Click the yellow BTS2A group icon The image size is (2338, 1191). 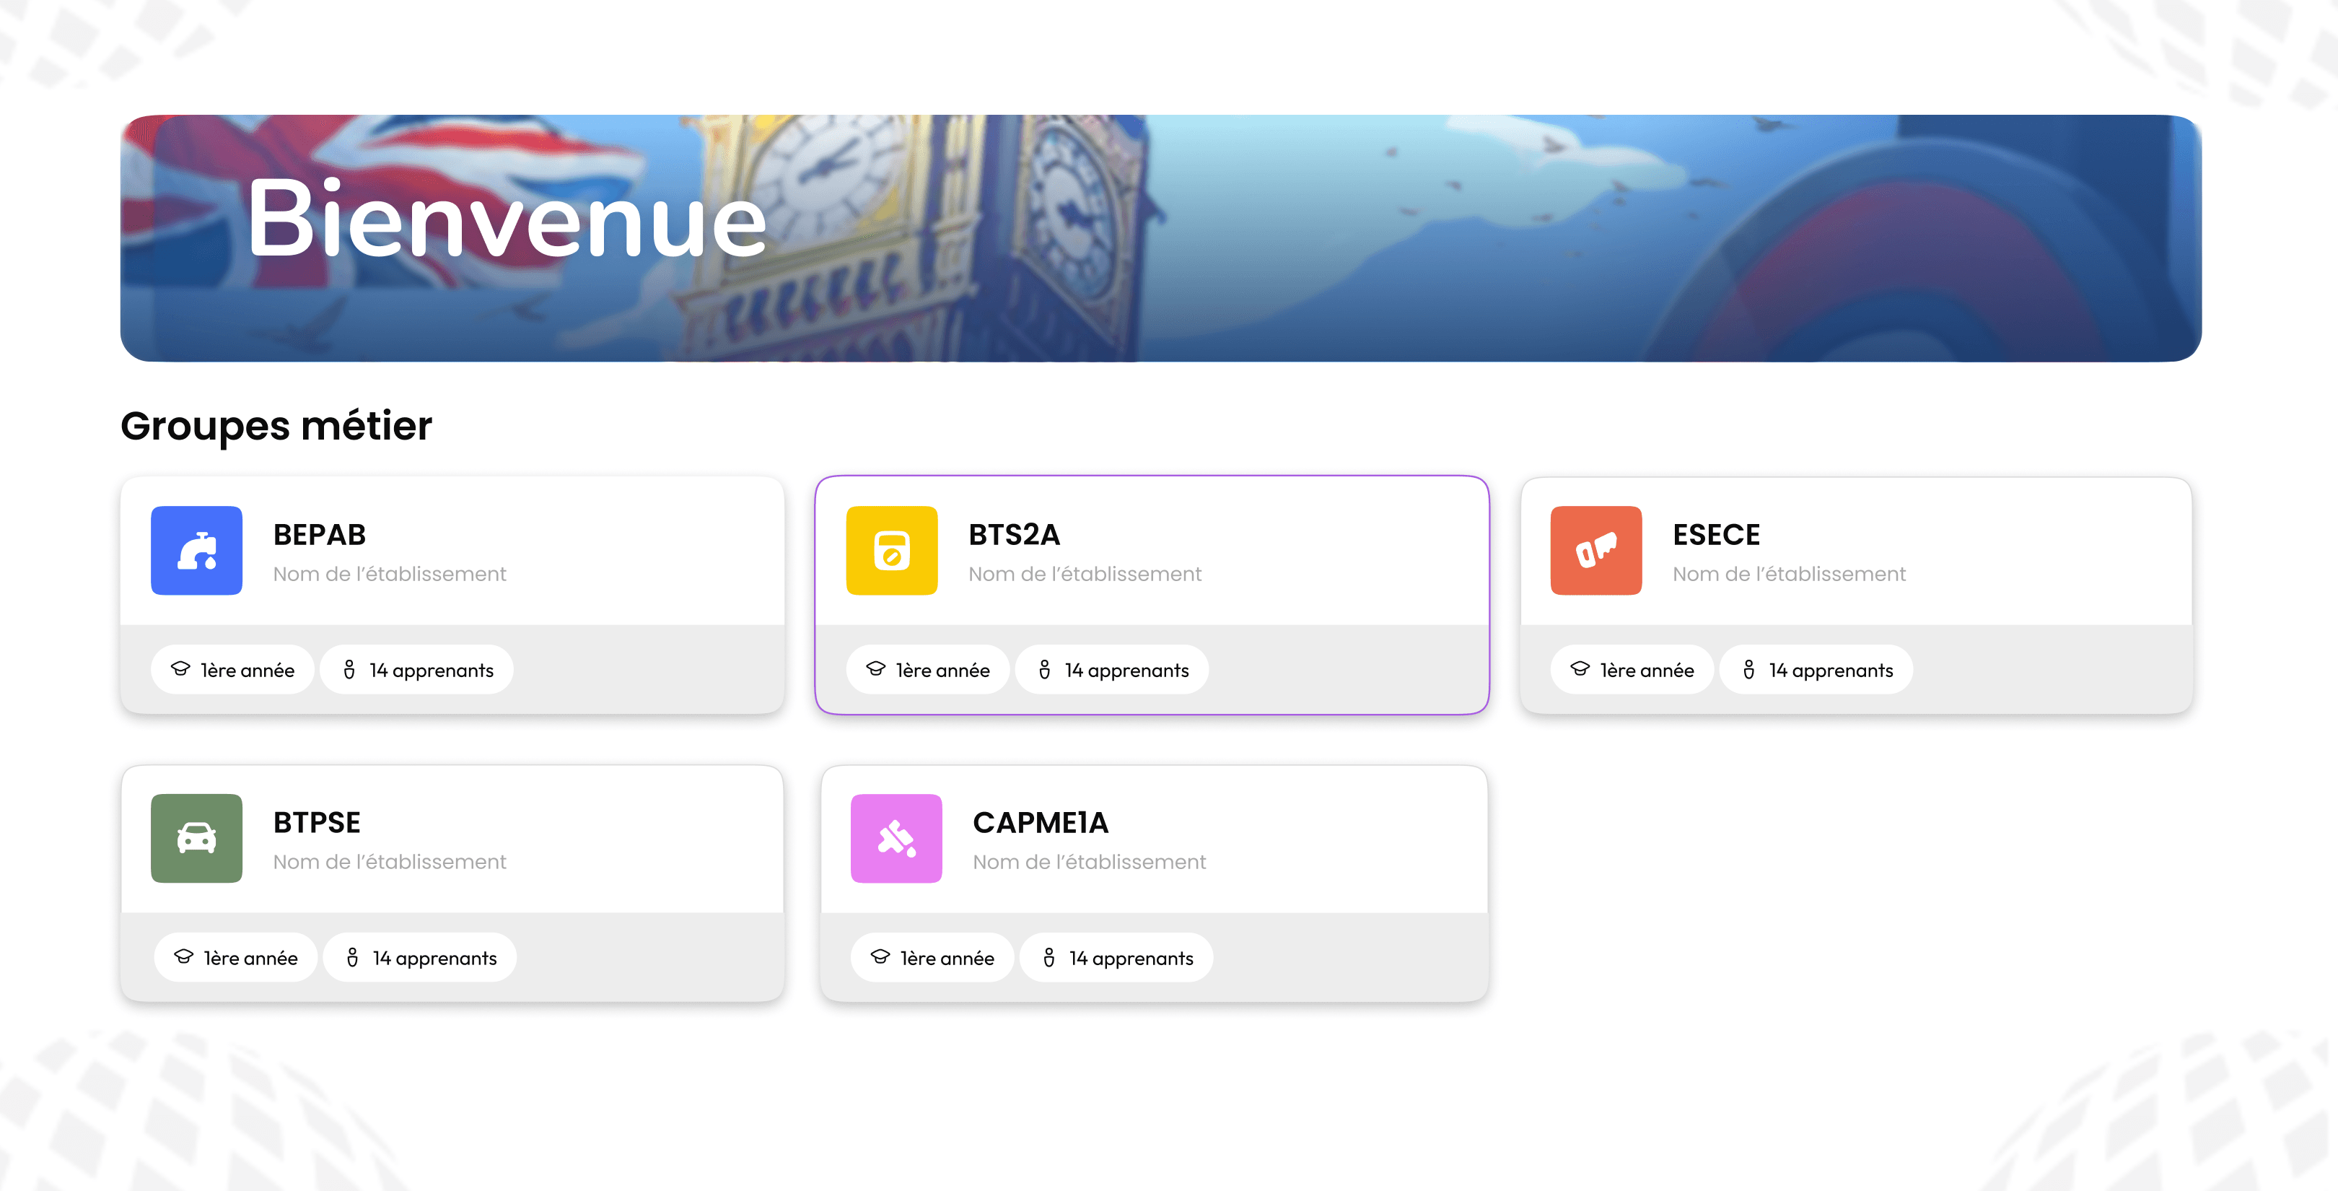pos(891,550)
